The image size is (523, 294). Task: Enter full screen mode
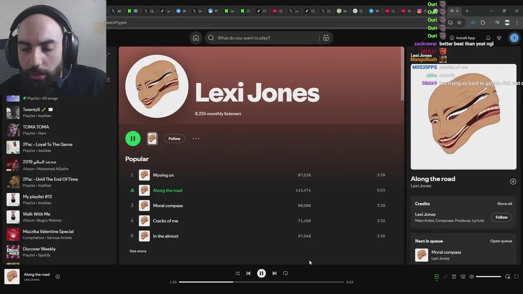click(x=516, y=276)
